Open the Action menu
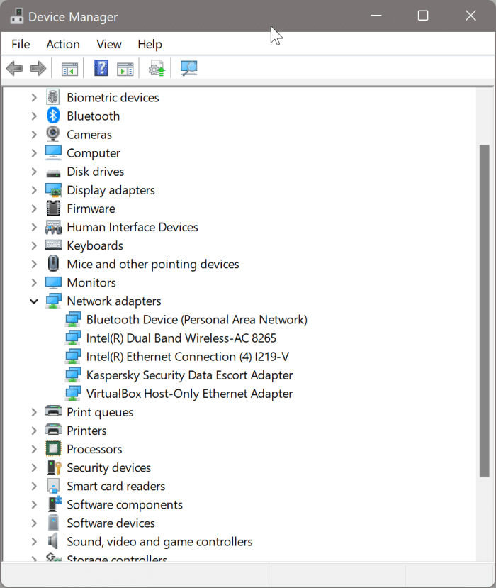This screenshot has width=496, height=588. tap(63, 44)
